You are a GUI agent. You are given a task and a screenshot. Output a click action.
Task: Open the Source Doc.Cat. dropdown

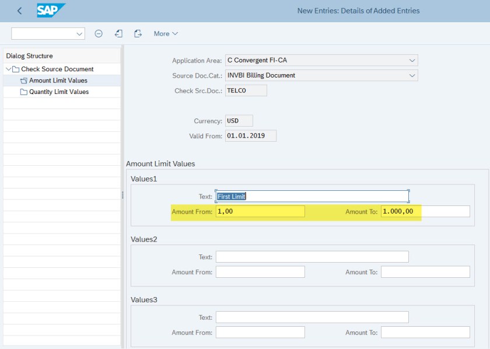(x=412, y=75)
